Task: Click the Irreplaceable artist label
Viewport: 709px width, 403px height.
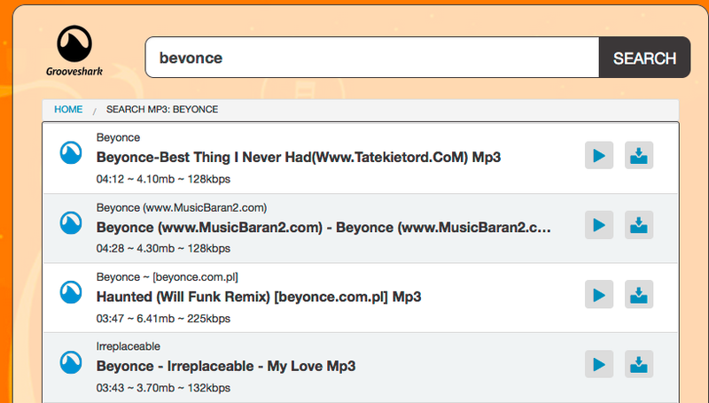Action: pyautogui.click(x=128, y=346)
